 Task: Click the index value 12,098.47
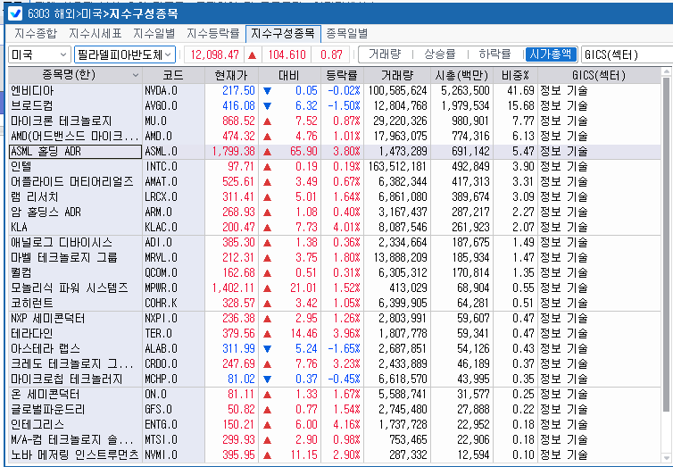coord(214,54)
